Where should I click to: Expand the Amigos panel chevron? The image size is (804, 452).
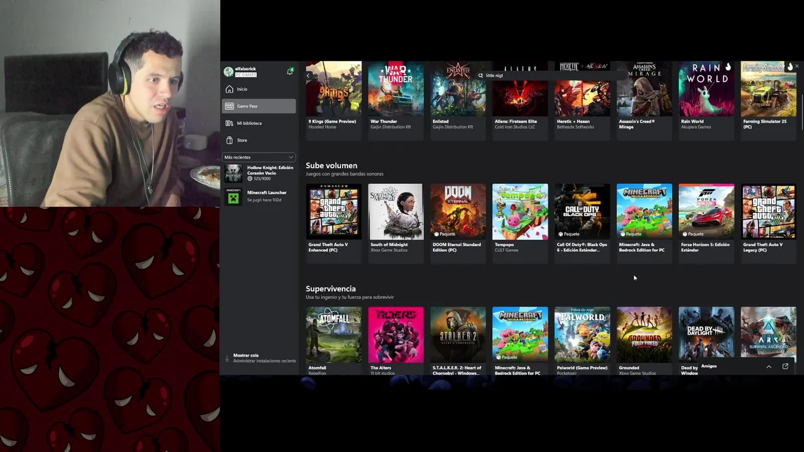click(x=769, y=367)
